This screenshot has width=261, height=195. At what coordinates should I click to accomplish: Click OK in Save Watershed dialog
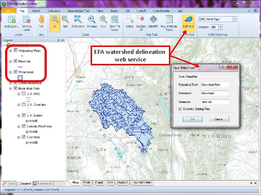pos(192,119)
